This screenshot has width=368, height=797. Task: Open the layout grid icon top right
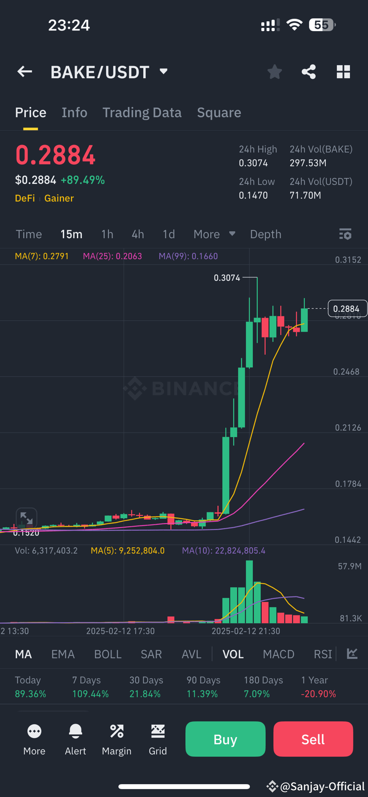coord(343,72)
